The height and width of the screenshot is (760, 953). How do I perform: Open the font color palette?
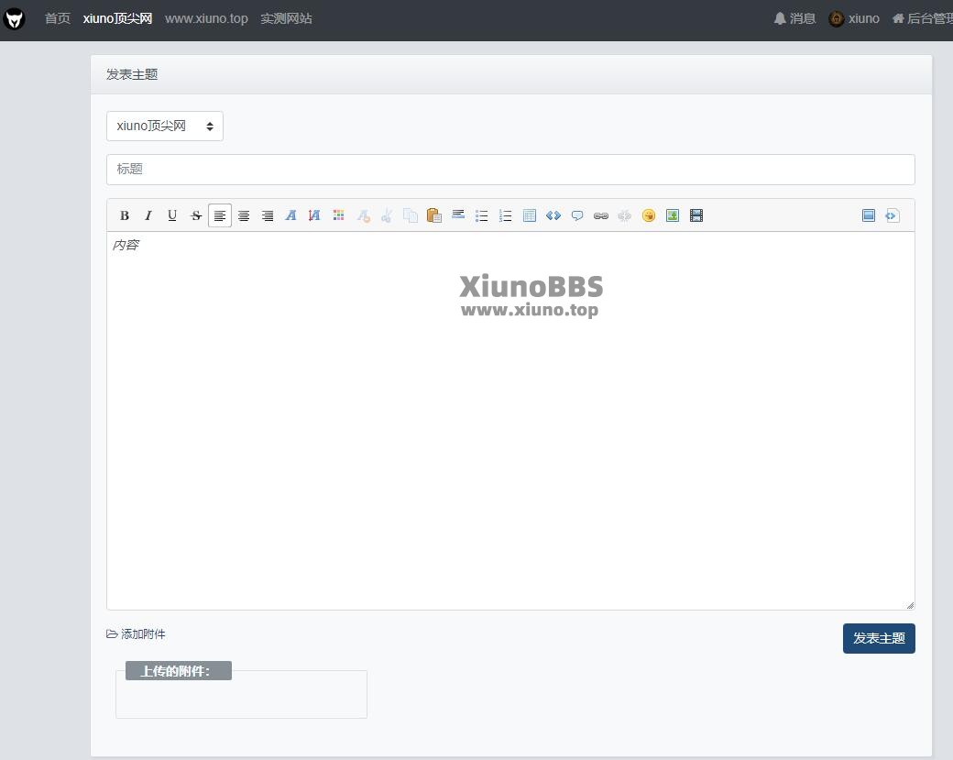click(338, 215)
